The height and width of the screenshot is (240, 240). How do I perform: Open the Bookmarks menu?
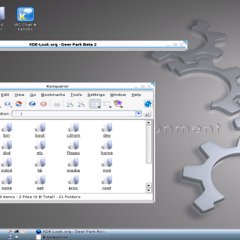pos(53,95)
